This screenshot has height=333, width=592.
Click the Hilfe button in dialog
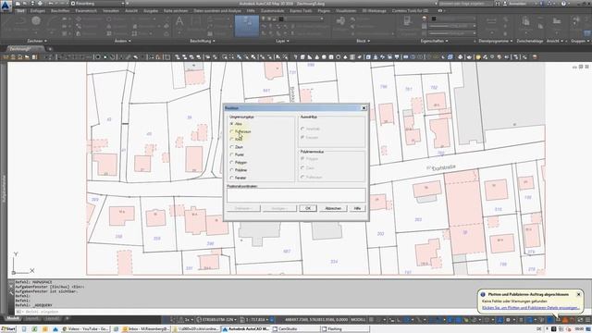[x=358, y=208]
